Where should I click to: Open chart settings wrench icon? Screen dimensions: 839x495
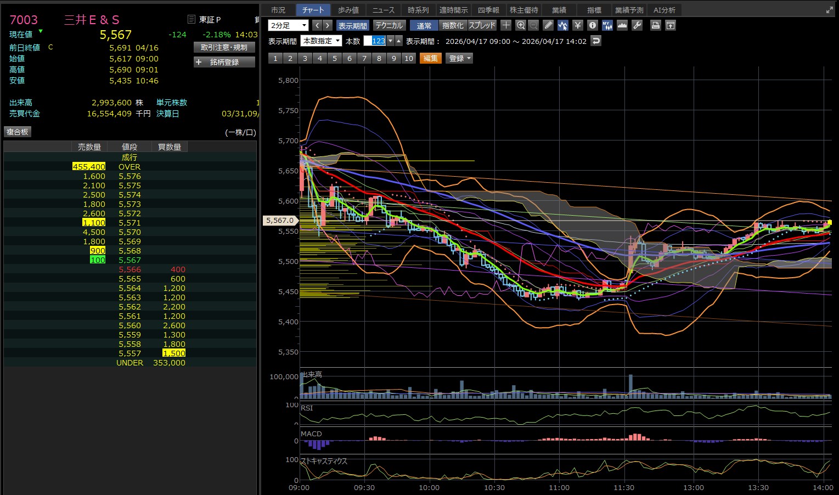(637, 25)
